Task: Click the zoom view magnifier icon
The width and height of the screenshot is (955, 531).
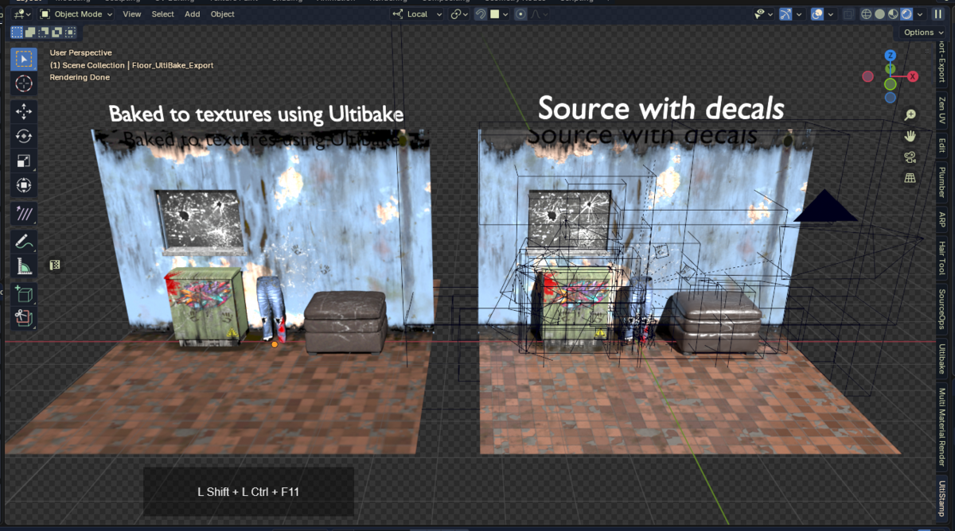Action: coord(910,114)
